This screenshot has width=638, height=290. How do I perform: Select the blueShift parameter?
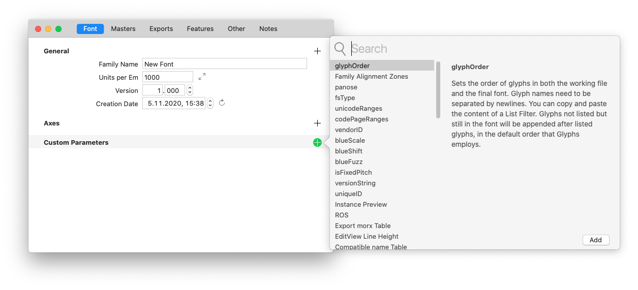click(382, 151)
